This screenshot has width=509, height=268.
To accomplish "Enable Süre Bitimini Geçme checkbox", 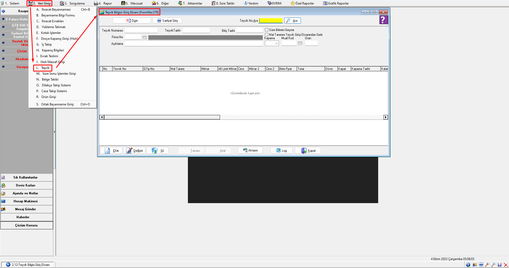I will (267, 30).
